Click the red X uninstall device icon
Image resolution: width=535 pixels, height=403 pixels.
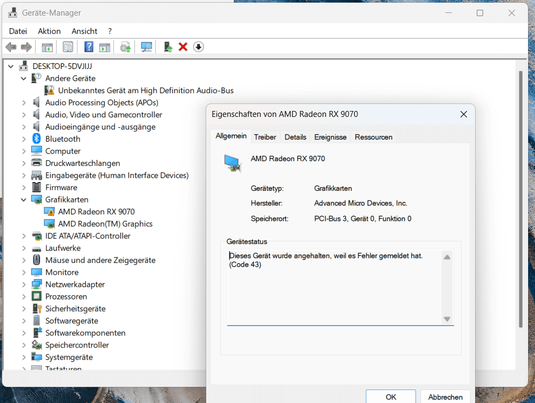click(x=183, y=47)
